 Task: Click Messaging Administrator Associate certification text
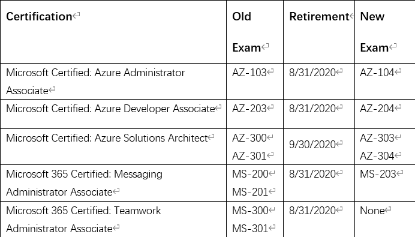pyautogui.click(x=84, y=183)
